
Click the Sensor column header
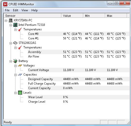32,16
